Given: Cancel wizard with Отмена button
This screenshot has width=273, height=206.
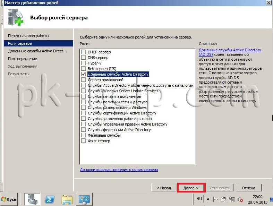Looking at the screenshot, I should [x=249, y=188].
